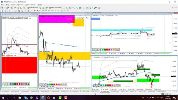Click the Новый ордер button
Viewport: 178px width, 100px height.
pos(33,8)
